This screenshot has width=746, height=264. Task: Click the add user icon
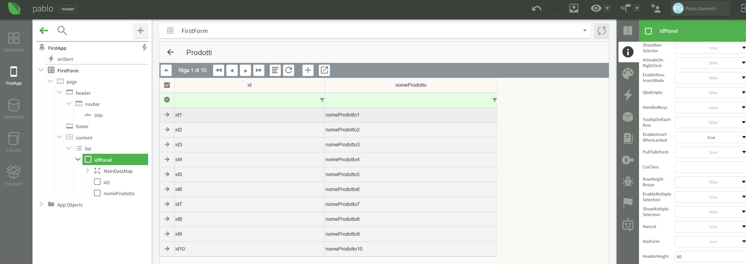pyautogui.click(x=655, y=9)
